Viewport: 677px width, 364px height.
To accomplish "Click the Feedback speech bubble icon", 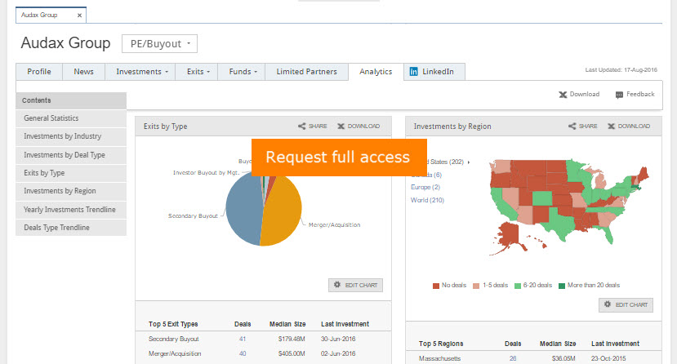I will tap(619, 95).
